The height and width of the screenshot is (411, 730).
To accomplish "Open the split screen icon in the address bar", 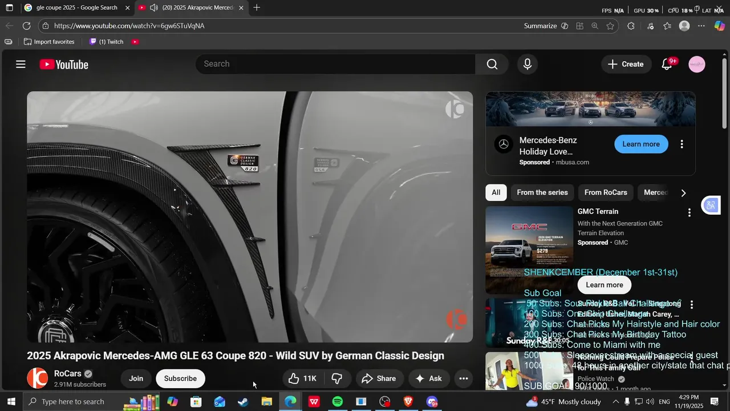I will [x=579, y=26].
